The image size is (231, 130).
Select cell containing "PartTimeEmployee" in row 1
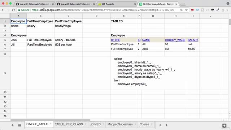coord(68,21)
